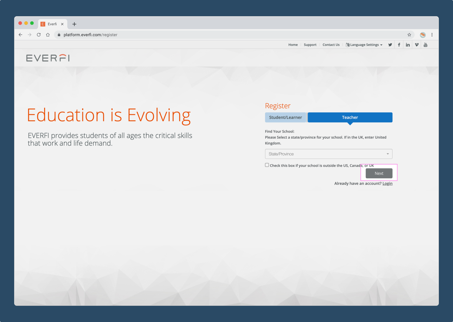Open the Everfi Facebook page icon

coord(399,45)
